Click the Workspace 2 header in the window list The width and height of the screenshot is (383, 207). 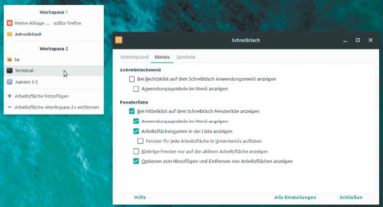click(x=54, y=49)
